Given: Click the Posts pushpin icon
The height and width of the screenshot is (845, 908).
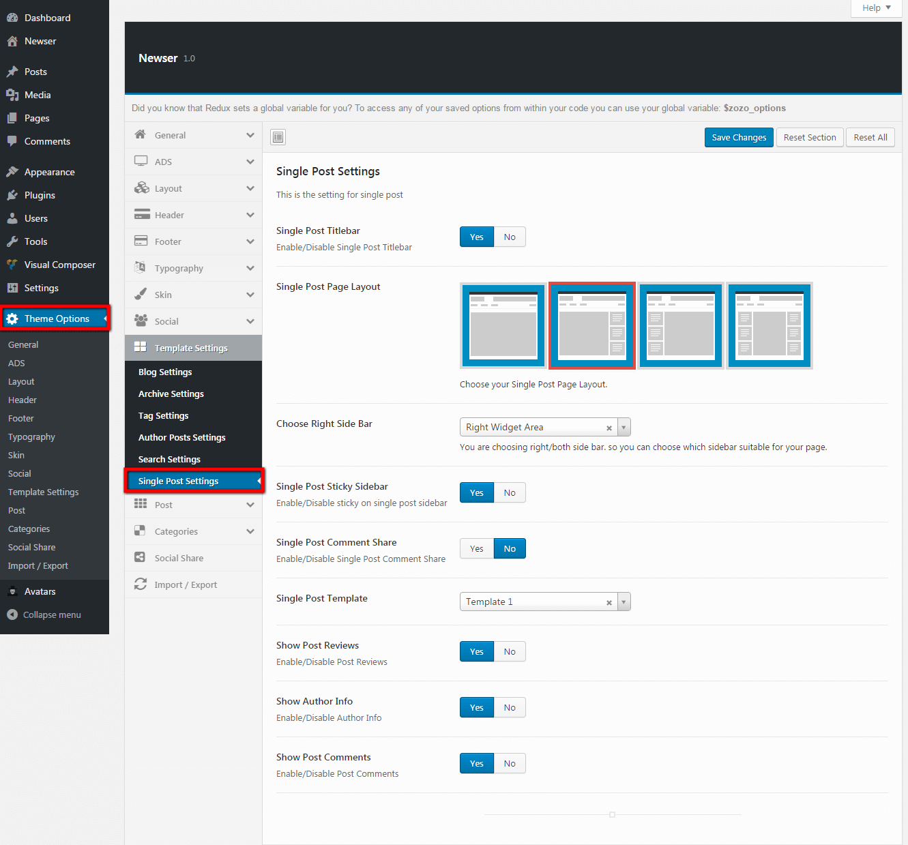Looking at the screenshot, I should 12,72.
